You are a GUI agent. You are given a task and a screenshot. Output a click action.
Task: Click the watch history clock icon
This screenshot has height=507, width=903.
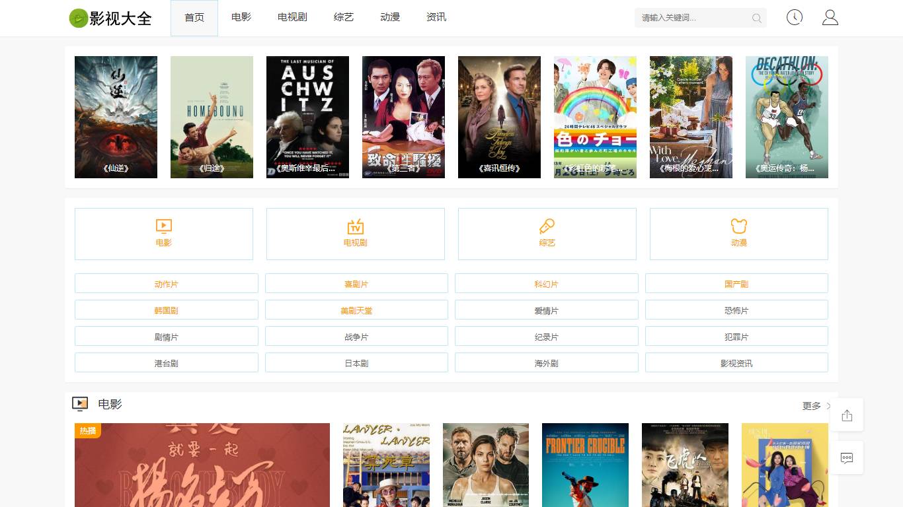pos(794,18)
